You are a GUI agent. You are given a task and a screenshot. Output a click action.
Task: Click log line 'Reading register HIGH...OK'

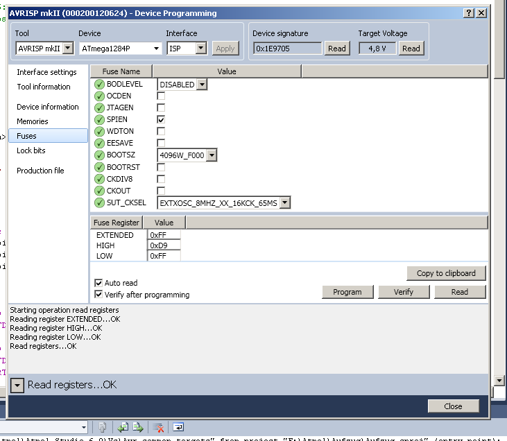[x=56, y=328]
